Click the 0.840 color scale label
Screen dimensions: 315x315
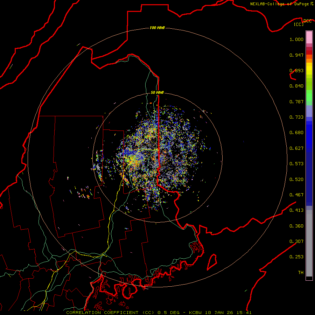point(296,86)
